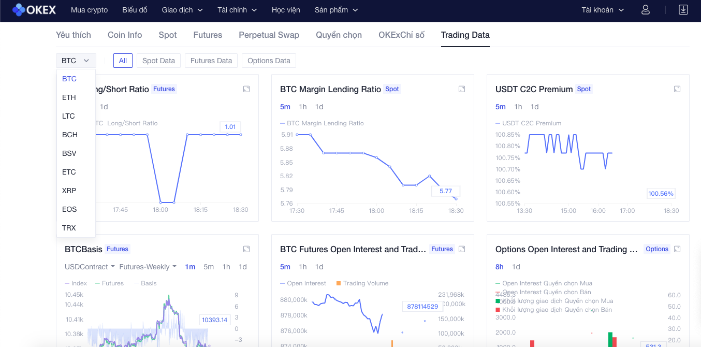Viewport: 701px width, 347px height.
Task: Expand the Options Open Interest chart
Action: (x=677, y=249)
